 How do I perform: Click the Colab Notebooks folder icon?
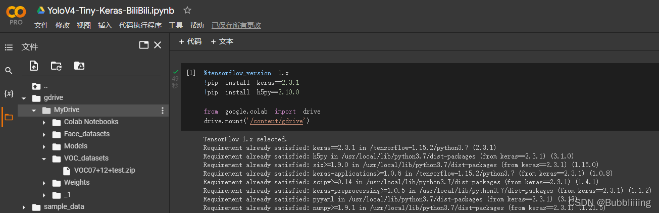pos(56,122)
